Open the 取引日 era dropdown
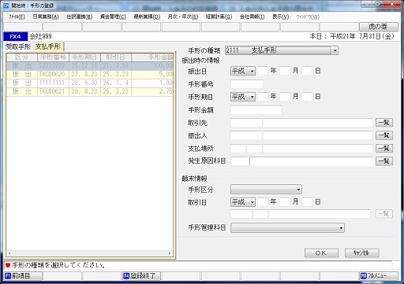Image resolution: width=404 pixels, height=284 pixels. pos(242,202)
